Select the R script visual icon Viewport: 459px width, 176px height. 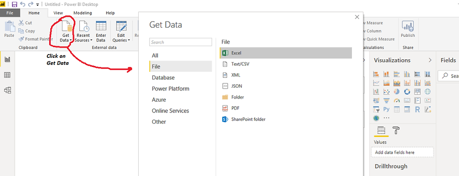coord(417,110)
